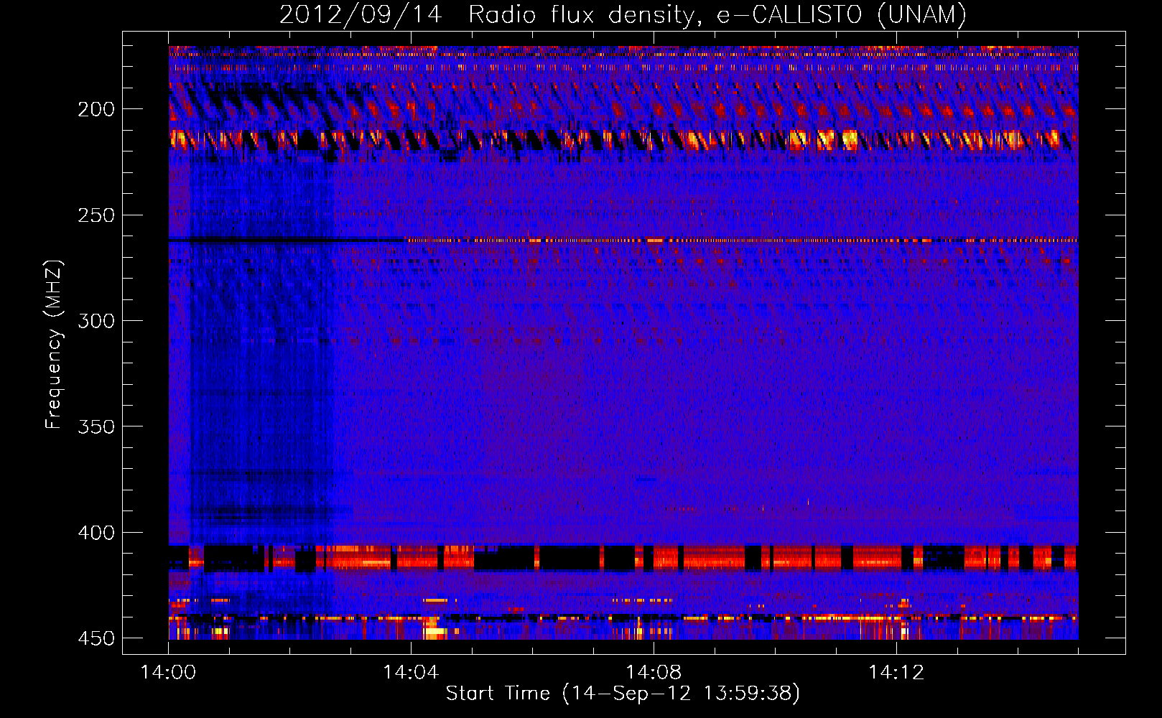Click the 14:04 time tick label
This screenshot has width=1162, height=718.
tap(411, 673)
